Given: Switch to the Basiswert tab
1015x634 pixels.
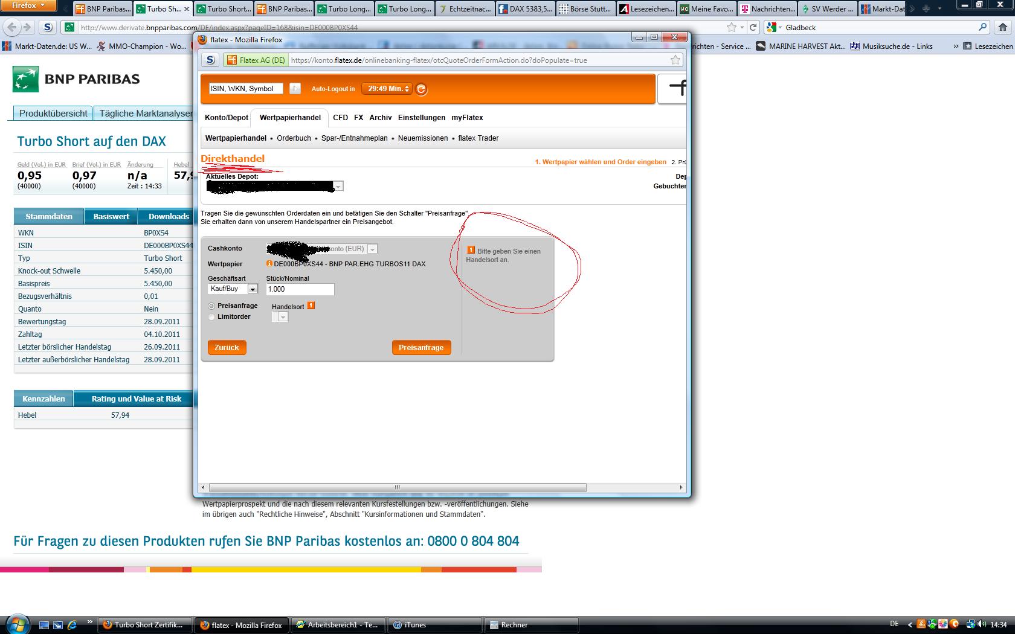Looking at the screenshot, I should [x=111, y=216].
